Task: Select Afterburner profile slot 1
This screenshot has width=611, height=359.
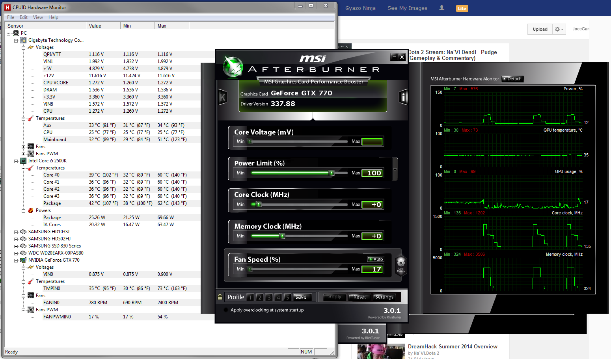Action: (x=250, y=298)
